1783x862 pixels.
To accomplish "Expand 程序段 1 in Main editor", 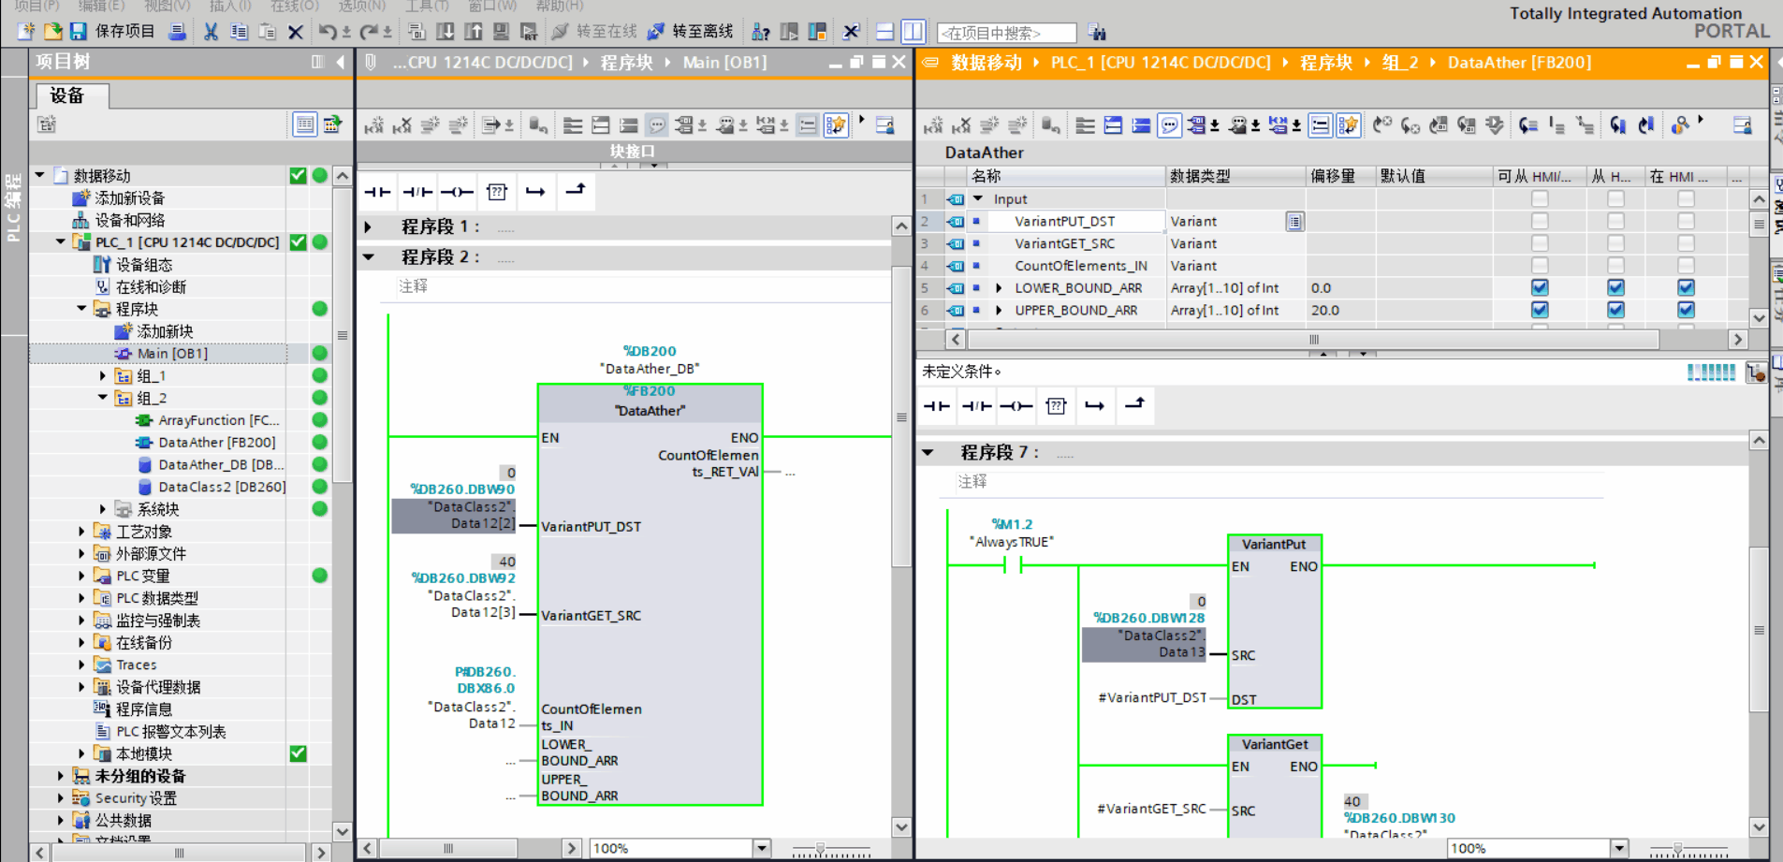I will coord(369,226).
